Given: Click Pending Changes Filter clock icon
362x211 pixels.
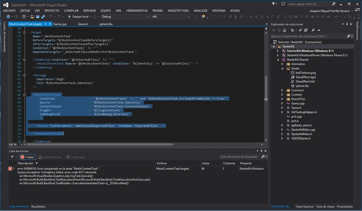Looking at the screenshot, I should click(x=292, y=30).
